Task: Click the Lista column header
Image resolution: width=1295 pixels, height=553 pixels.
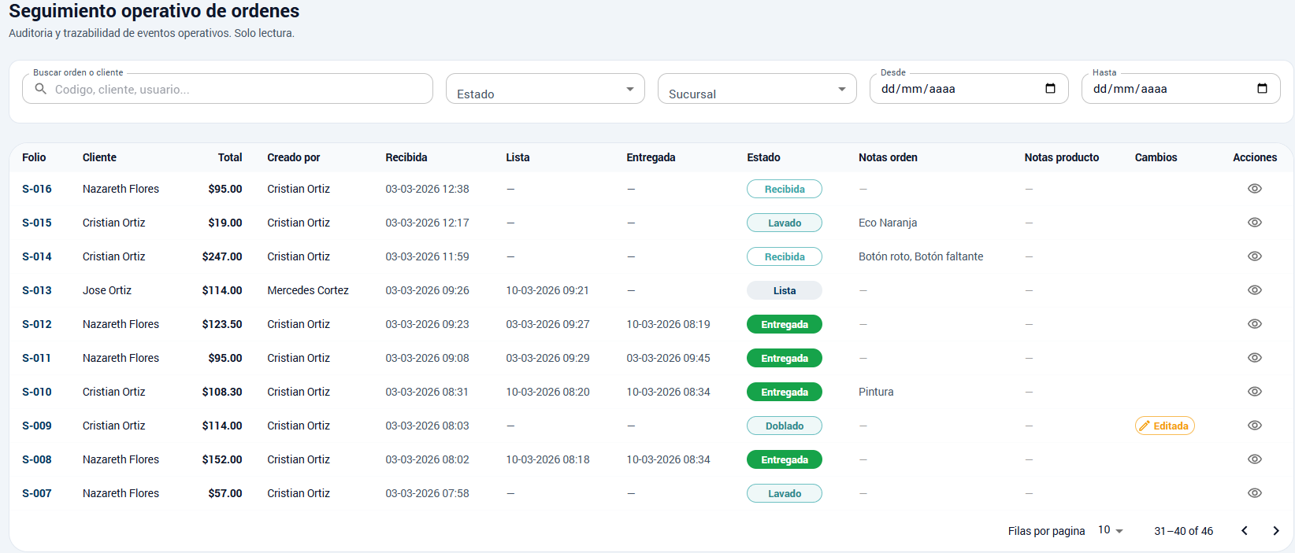Action: (518, 157)
